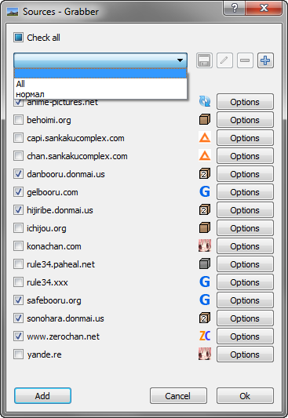This screenshot has height=418, width=288.
Task: Open Options for www.zerochan.net
Action: (x=245, y=336)
